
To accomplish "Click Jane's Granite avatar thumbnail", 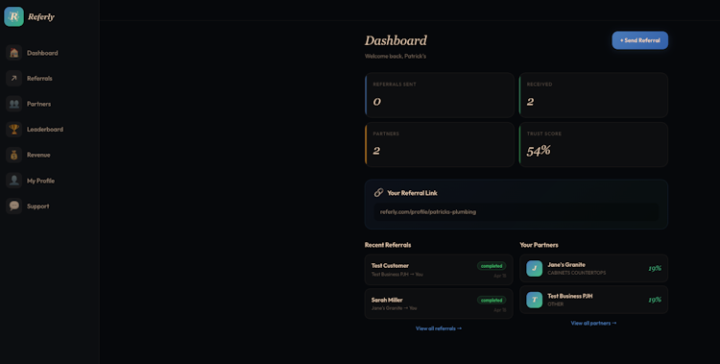I will tap(534, 268).
